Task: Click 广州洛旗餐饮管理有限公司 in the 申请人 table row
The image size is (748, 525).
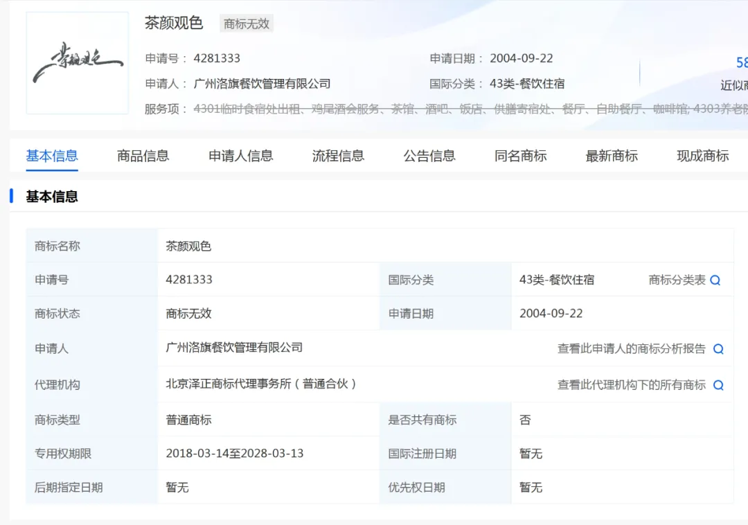Action: [234, 348]
